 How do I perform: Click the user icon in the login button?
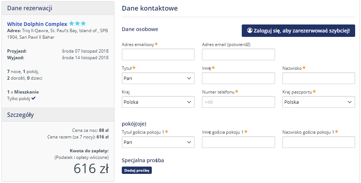(249, 30)
